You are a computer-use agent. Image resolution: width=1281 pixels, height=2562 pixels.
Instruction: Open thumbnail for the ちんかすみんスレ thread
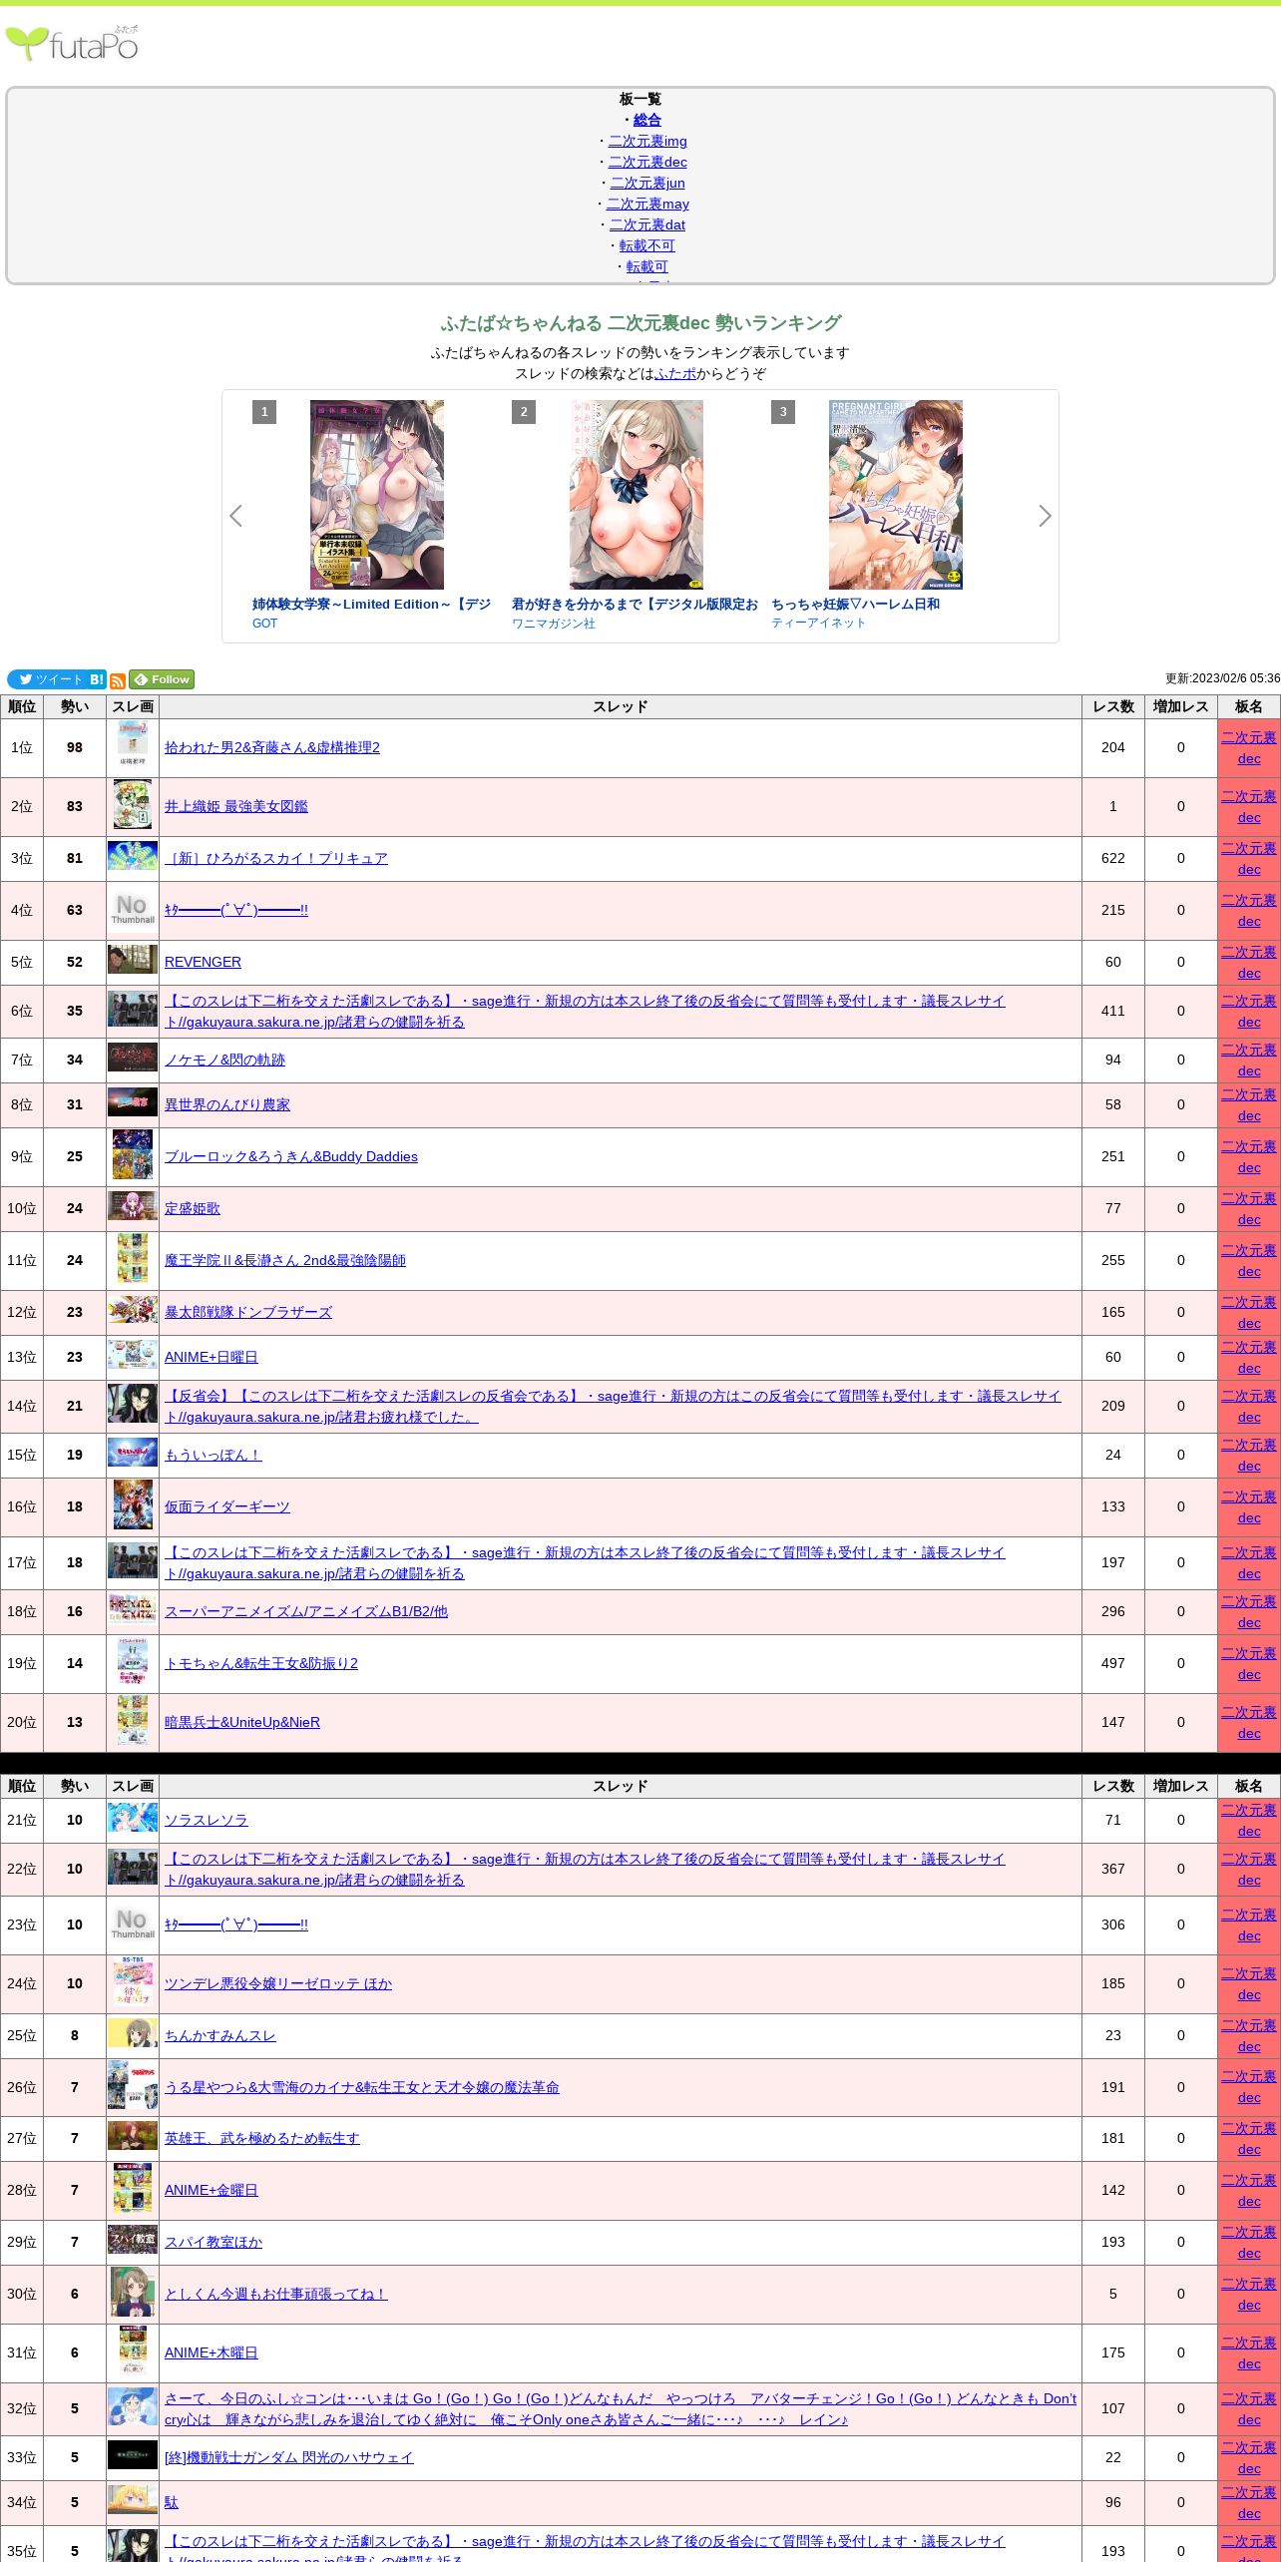(x=133, y=2033)
